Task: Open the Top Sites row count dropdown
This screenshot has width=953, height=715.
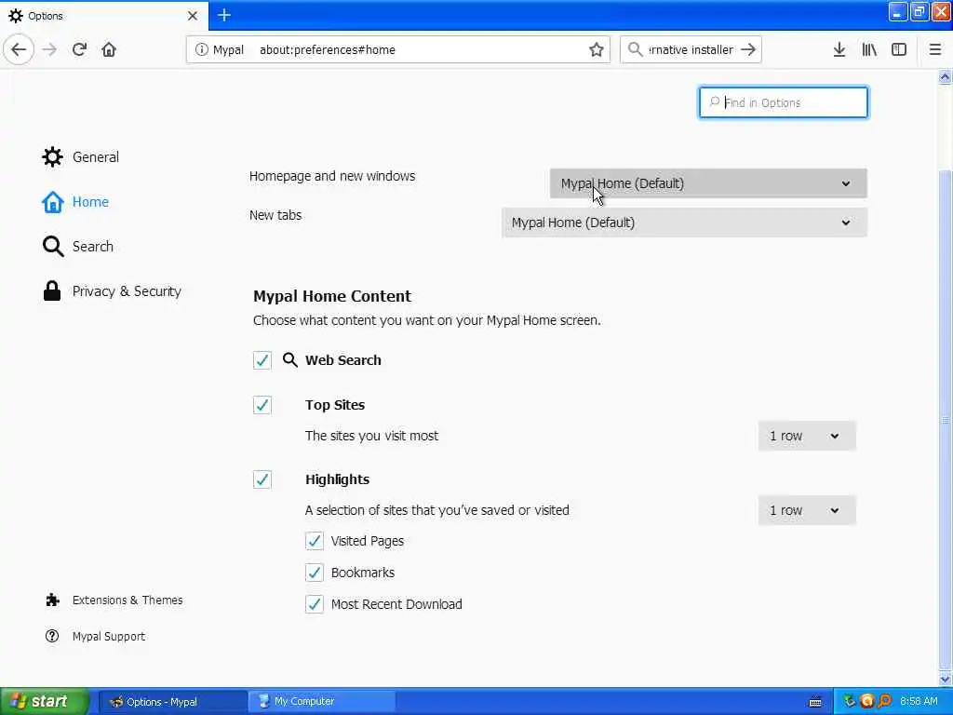Action: click(x=807, y=436)
